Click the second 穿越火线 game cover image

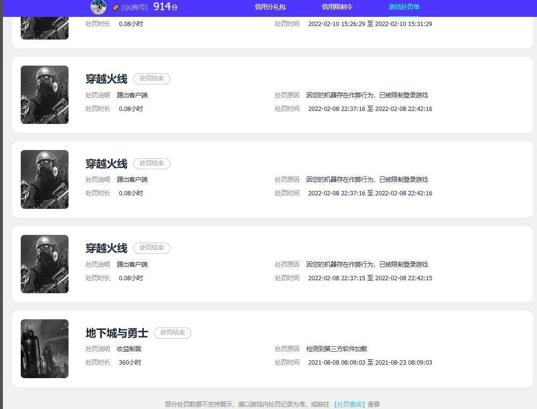(44, 179)
